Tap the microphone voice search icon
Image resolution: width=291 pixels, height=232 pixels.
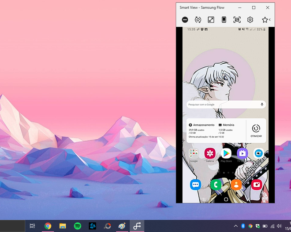(x=262, y=104)
